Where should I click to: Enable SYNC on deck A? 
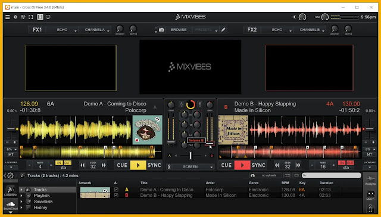coord(154,165)
